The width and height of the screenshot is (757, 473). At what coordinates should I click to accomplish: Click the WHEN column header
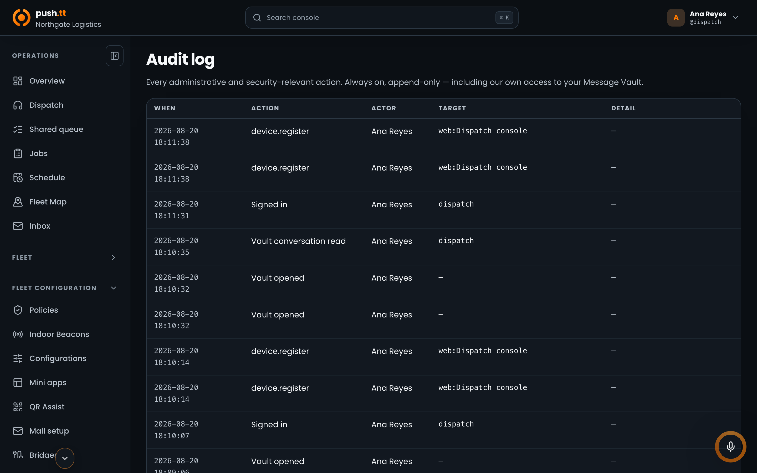(165, 108)
